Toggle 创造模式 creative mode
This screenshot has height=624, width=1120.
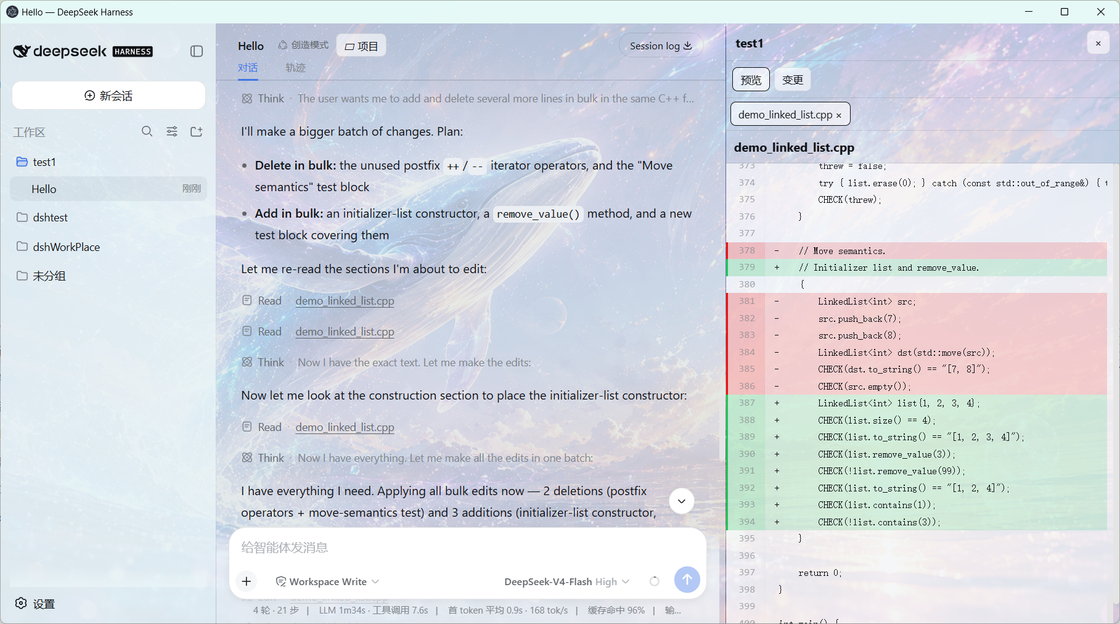(303, 45)
